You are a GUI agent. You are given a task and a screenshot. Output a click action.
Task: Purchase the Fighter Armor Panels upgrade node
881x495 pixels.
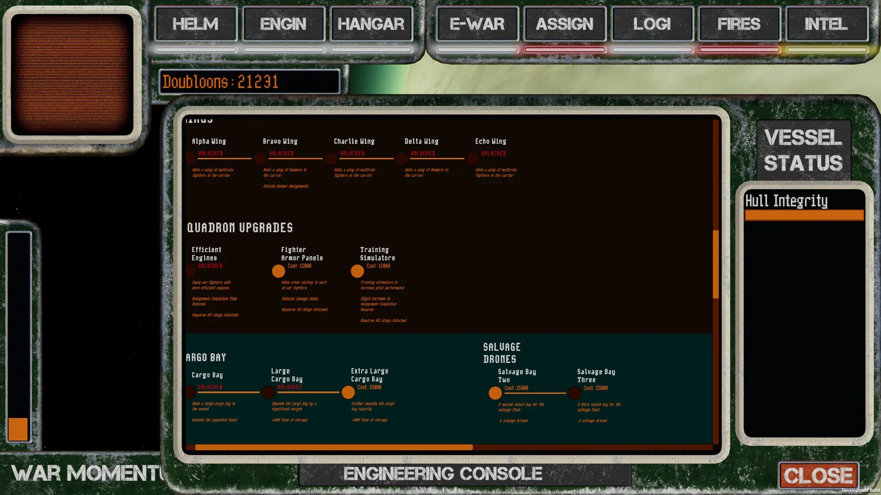click(x=278, y=271)
